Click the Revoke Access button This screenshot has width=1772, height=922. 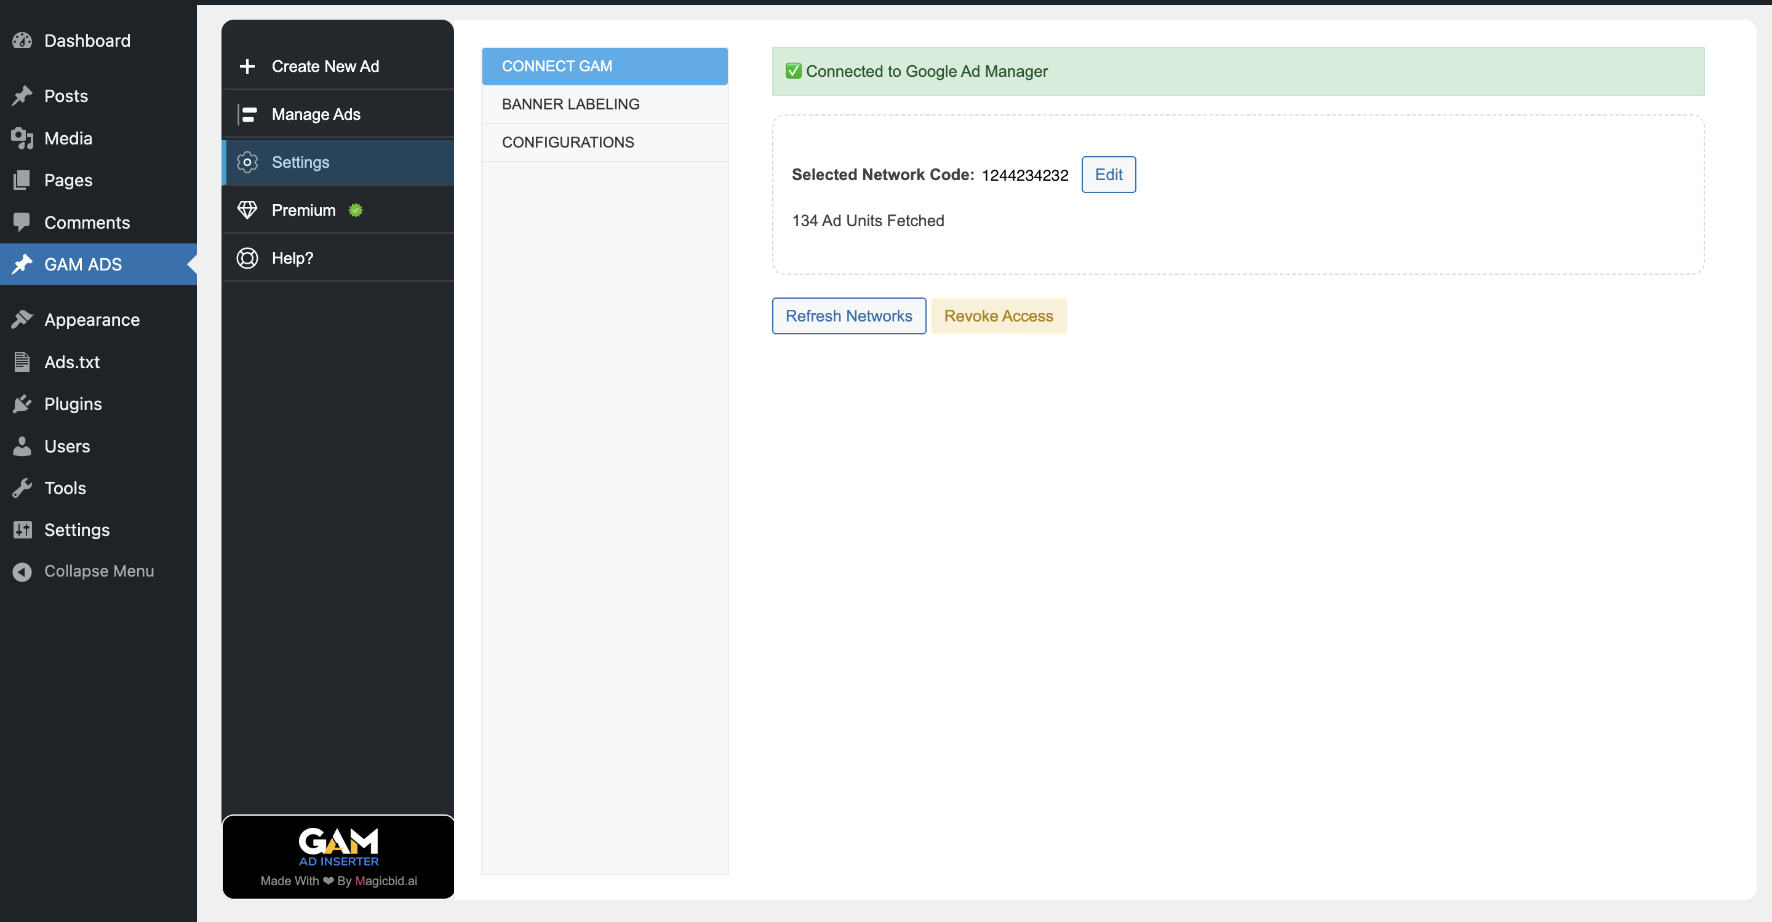point(997,316)
